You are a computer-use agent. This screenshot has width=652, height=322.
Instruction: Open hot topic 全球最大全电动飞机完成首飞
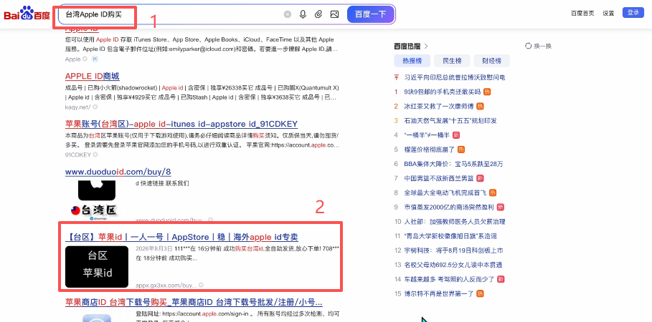pyautogui.click(x=445, y=193)
